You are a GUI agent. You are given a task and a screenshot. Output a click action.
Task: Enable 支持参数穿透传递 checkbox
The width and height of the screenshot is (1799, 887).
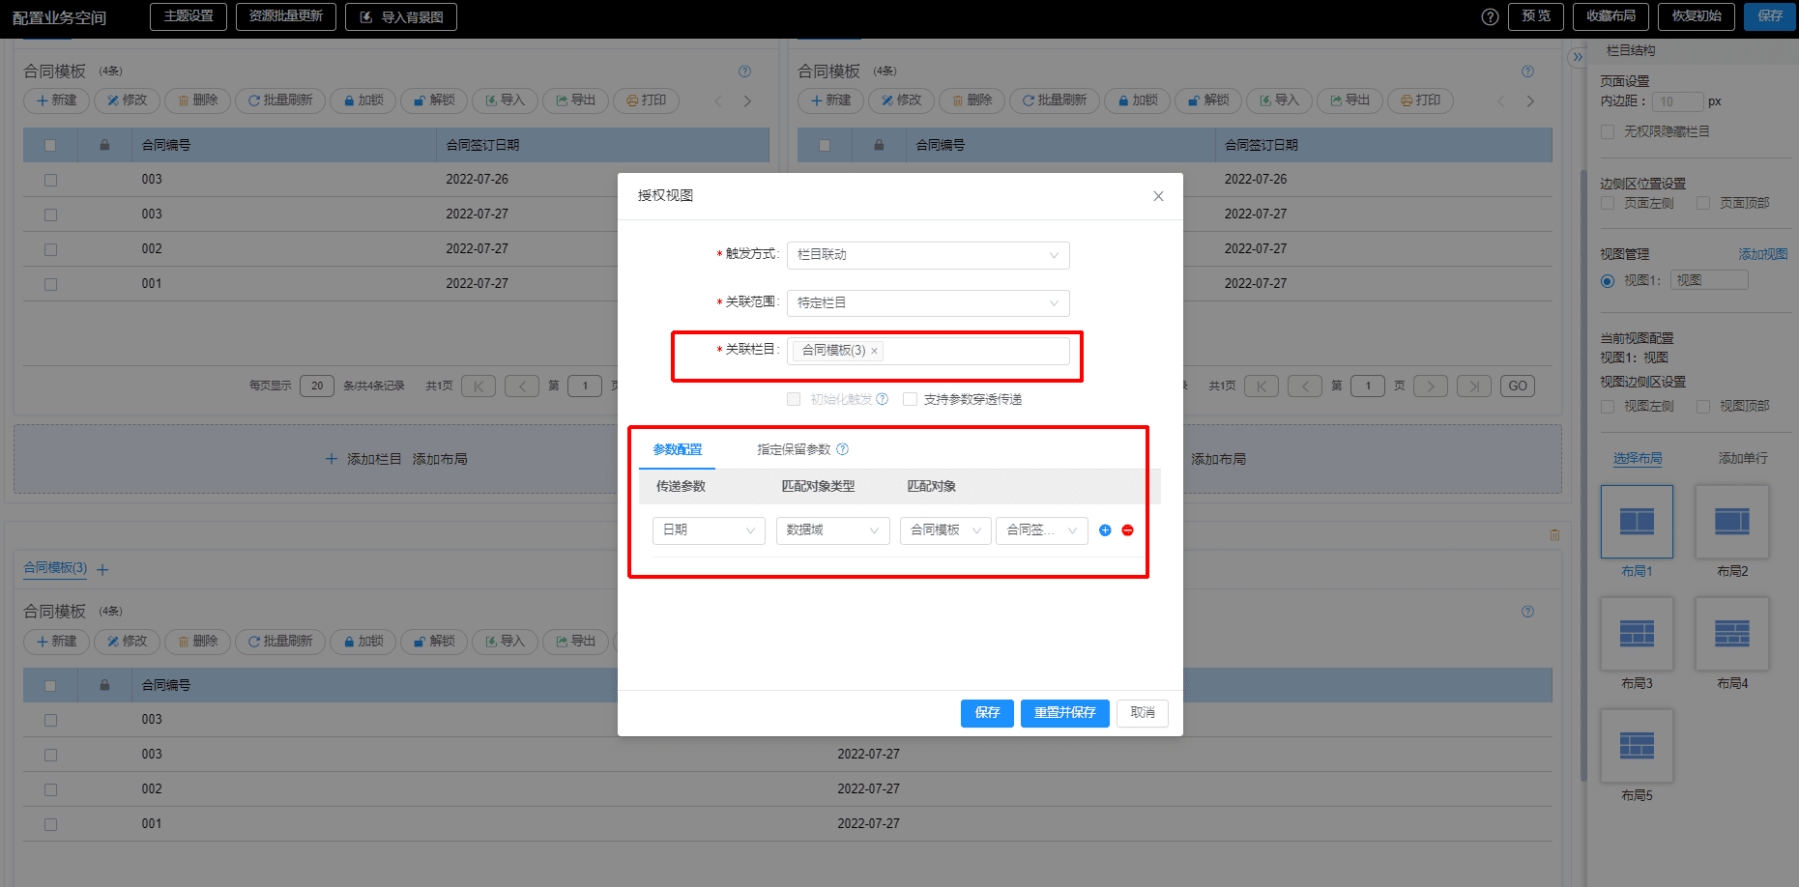910,399
